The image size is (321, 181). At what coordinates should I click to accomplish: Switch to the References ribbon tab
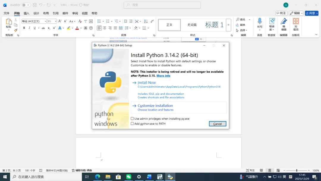pyautogui.click(x=56, y=13)
